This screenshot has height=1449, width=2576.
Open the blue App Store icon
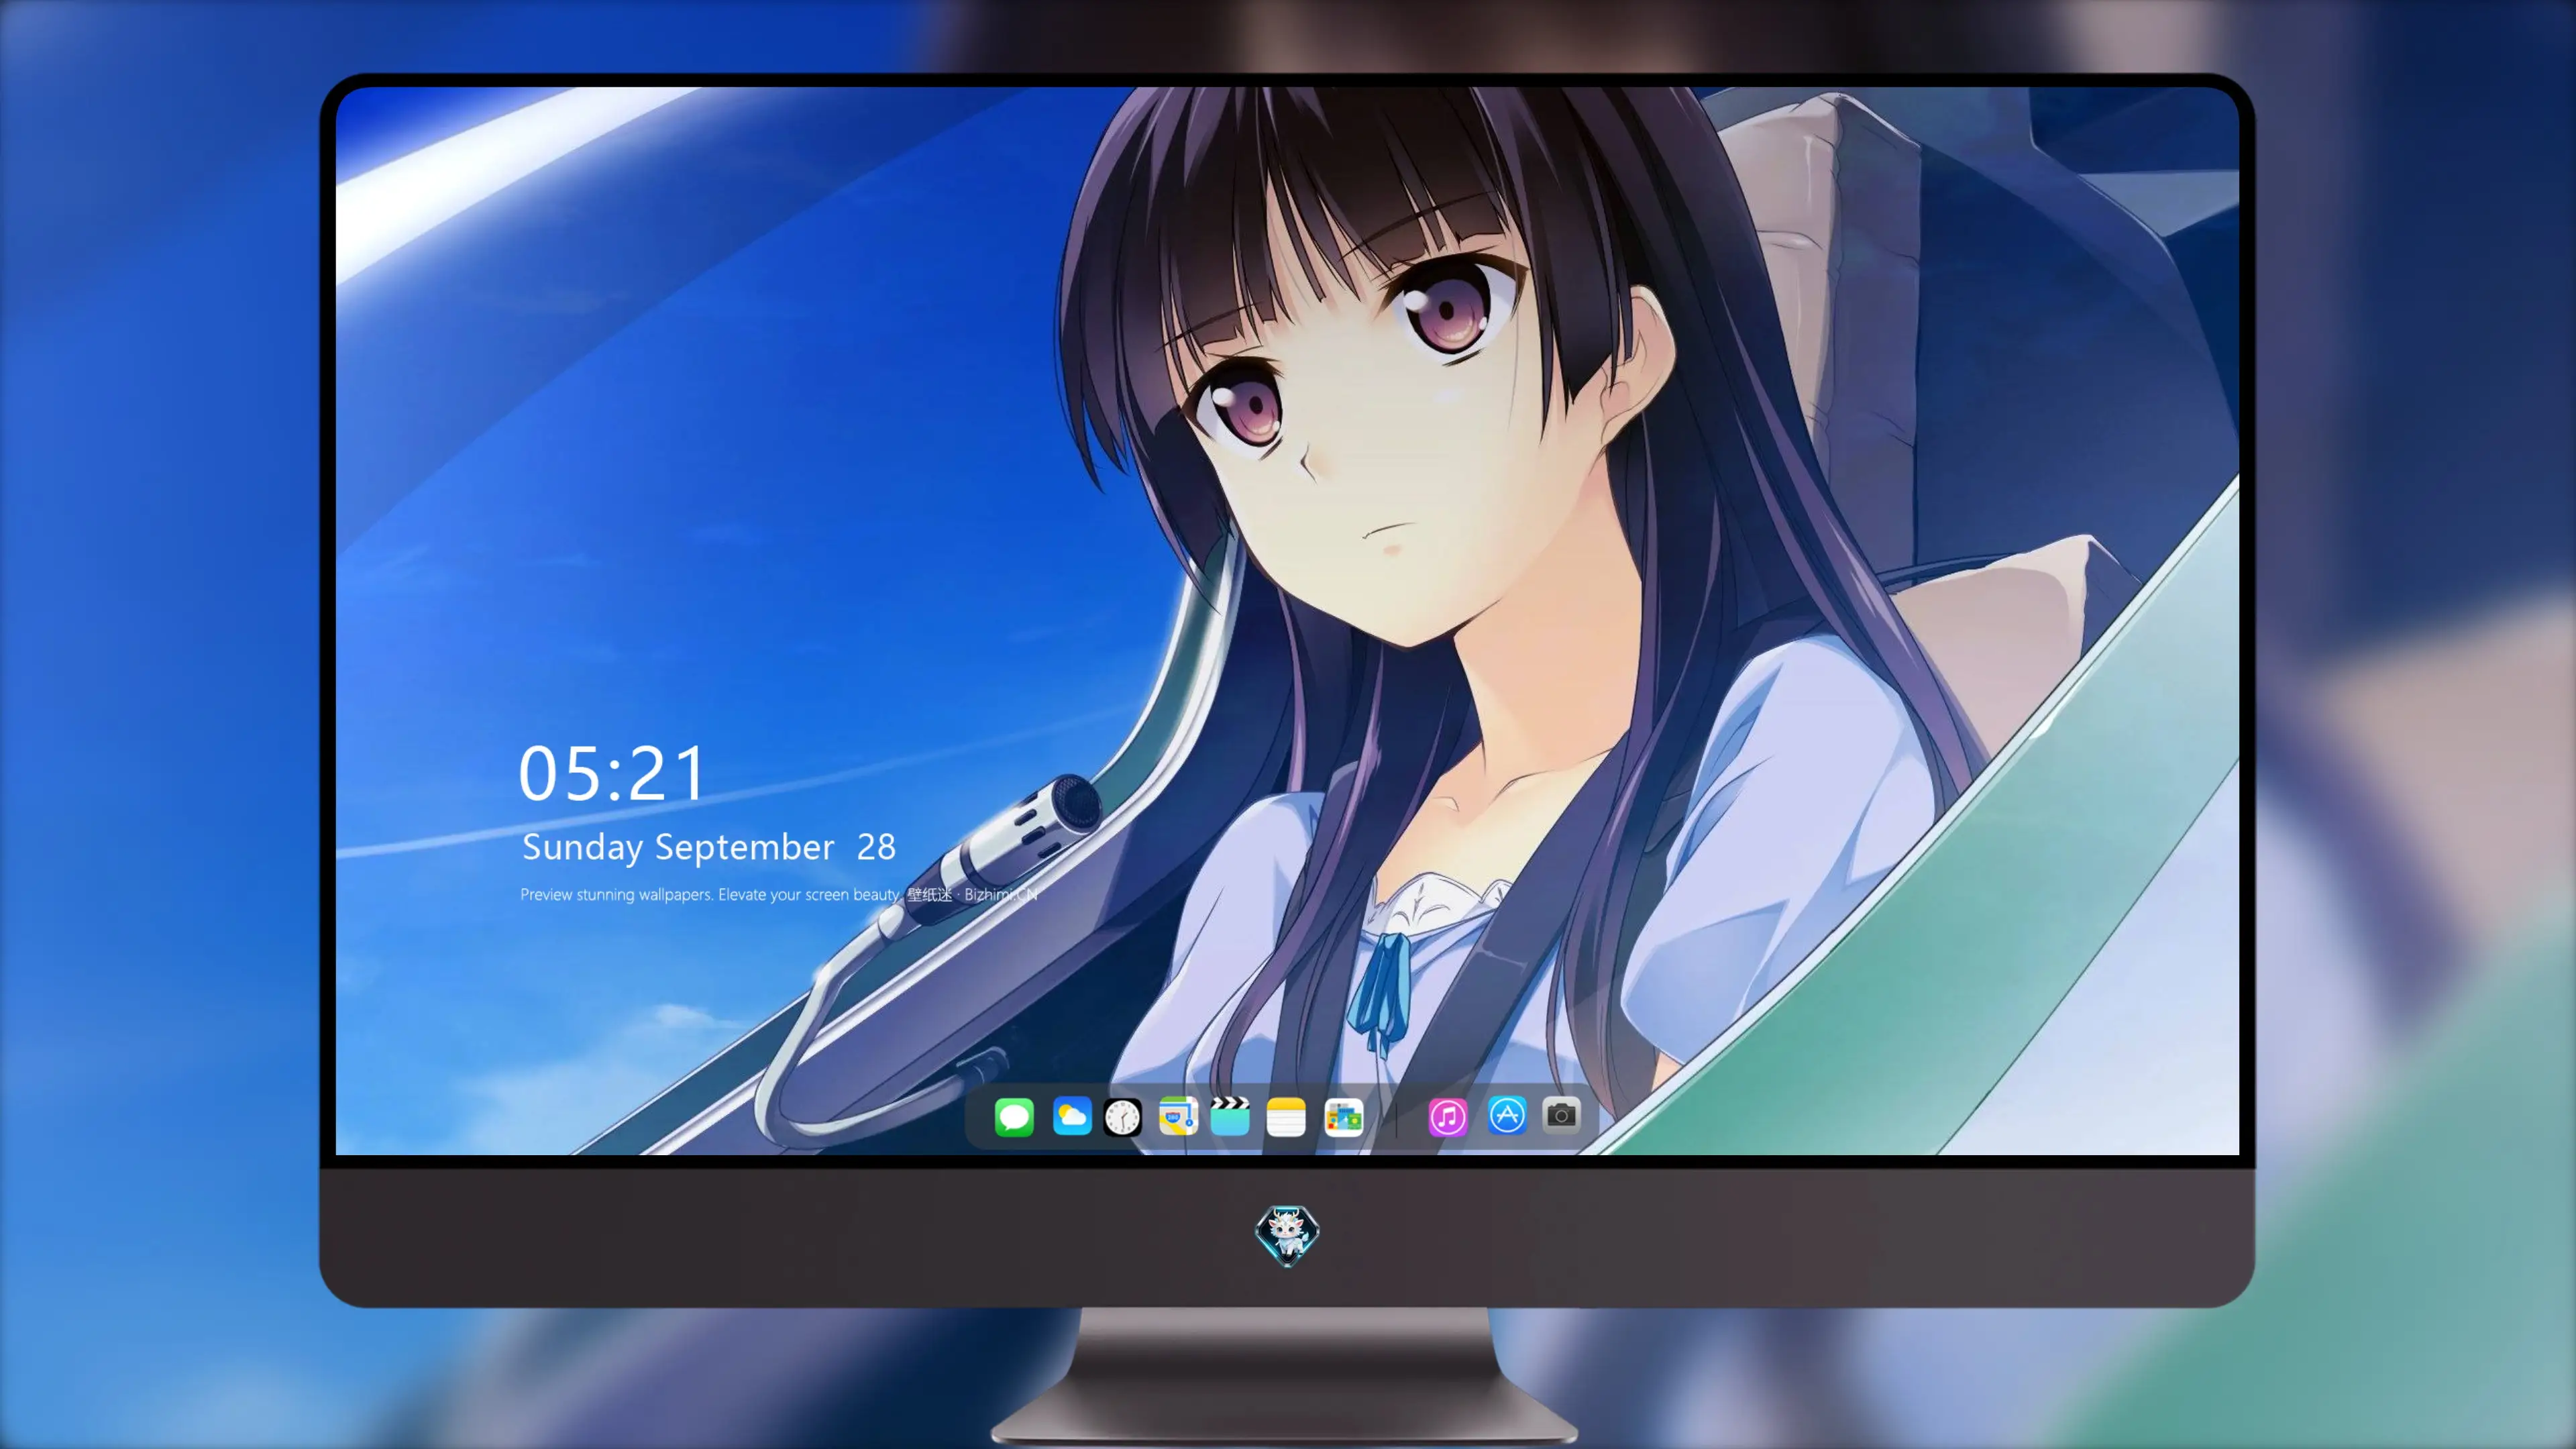1507,1115
